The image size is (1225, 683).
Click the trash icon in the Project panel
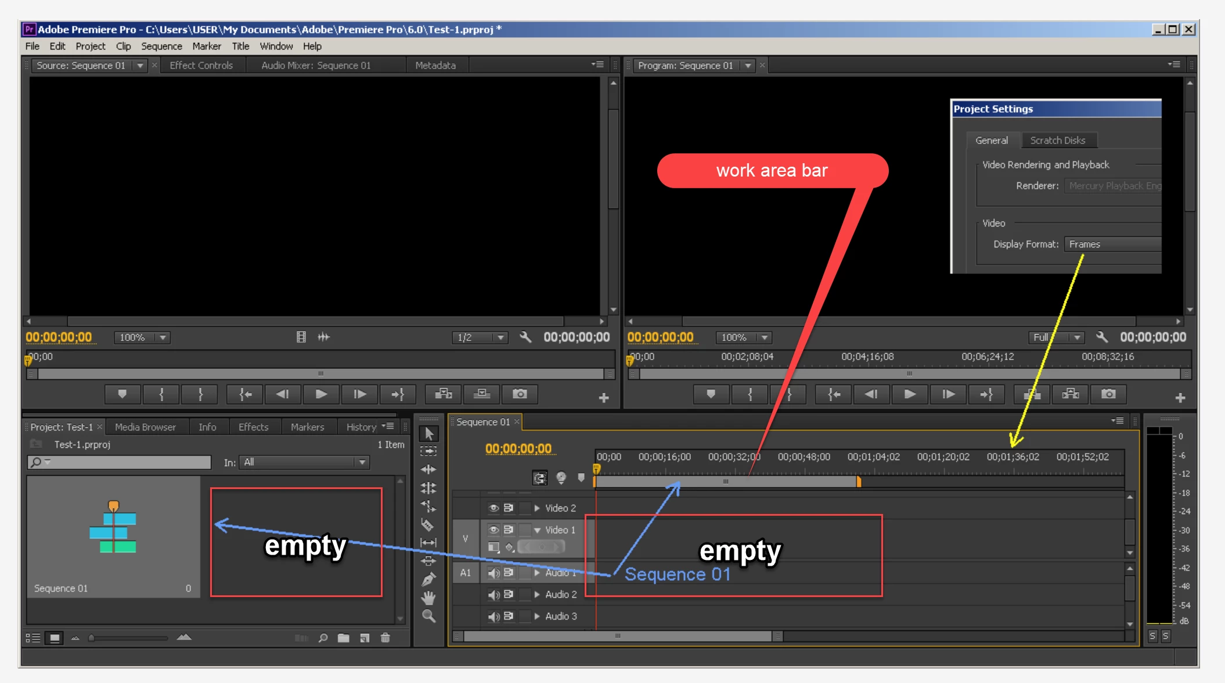[385, 638]
